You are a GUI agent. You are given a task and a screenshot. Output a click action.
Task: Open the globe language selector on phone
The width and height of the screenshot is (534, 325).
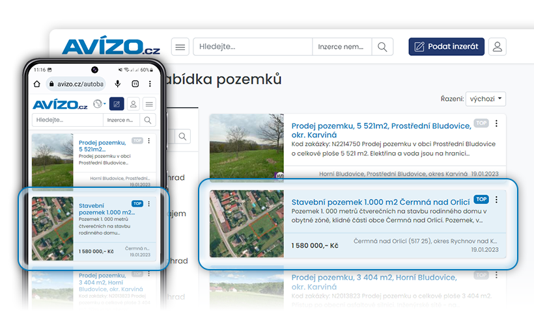[99, 103]
